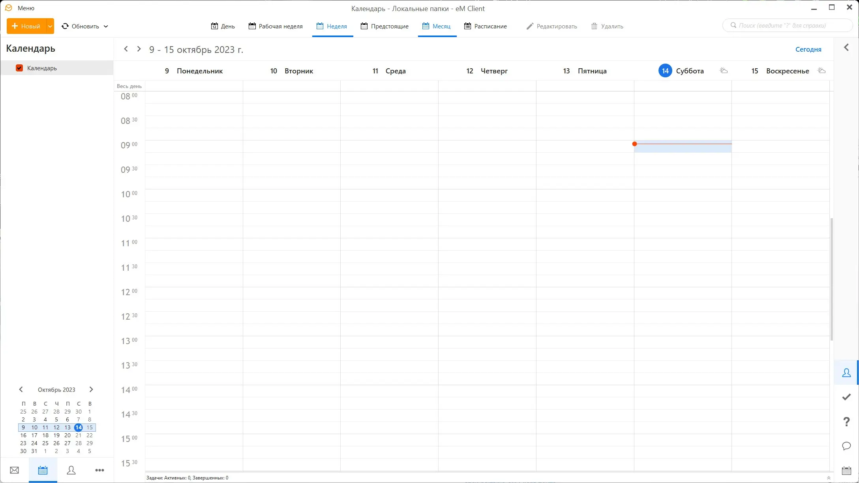
Task: Click the Новый button
Action: tap(26, 26)
